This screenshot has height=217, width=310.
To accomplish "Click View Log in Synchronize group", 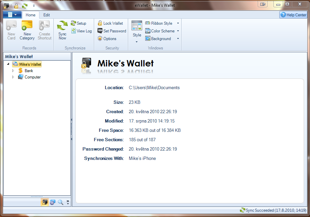I will click(81, 31).
